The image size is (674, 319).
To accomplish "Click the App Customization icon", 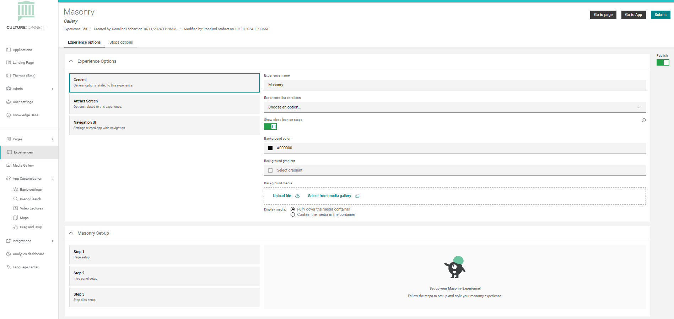I will tap(9, 178).
